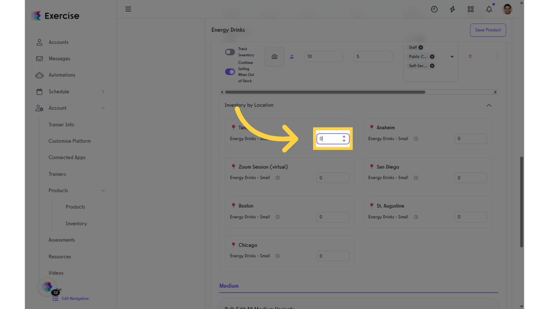Open the history clock icon in the top bar
The image size is (549, 309).
[x=434, y=9]
